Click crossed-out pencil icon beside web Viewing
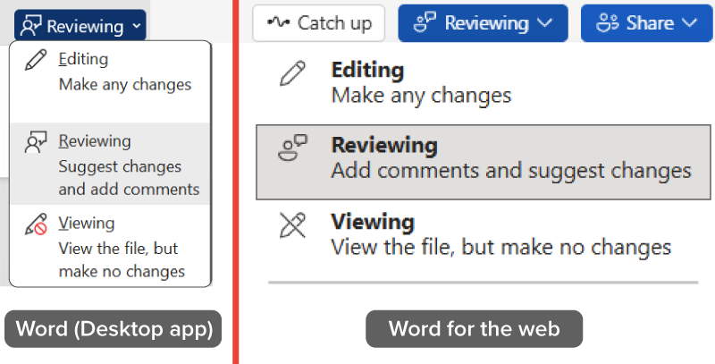715x364 pixels. tap(292, 225)
